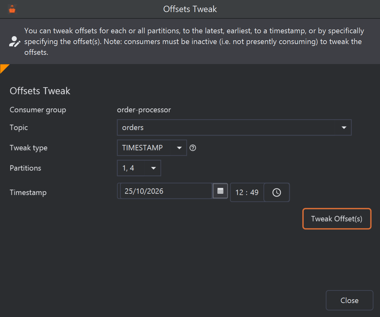Click the Close button

click(x=350, y=300)
